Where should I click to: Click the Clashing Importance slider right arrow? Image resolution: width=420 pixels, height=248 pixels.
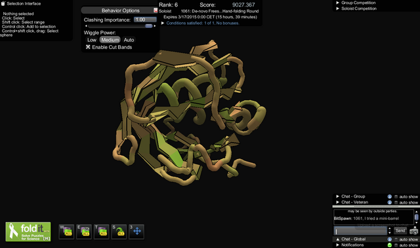155,26
